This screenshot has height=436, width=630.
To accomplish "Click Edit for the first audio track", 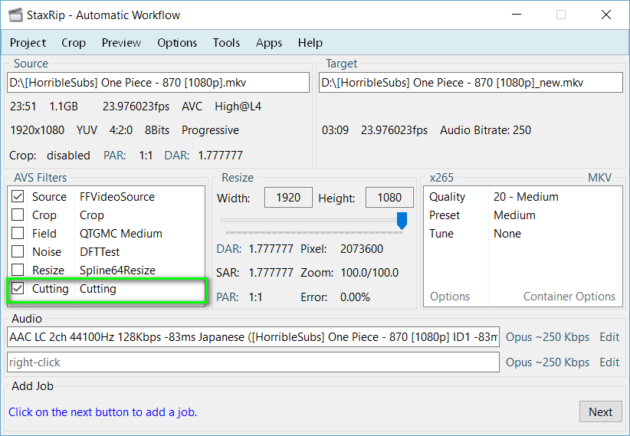I will click(x=609, y=337).
